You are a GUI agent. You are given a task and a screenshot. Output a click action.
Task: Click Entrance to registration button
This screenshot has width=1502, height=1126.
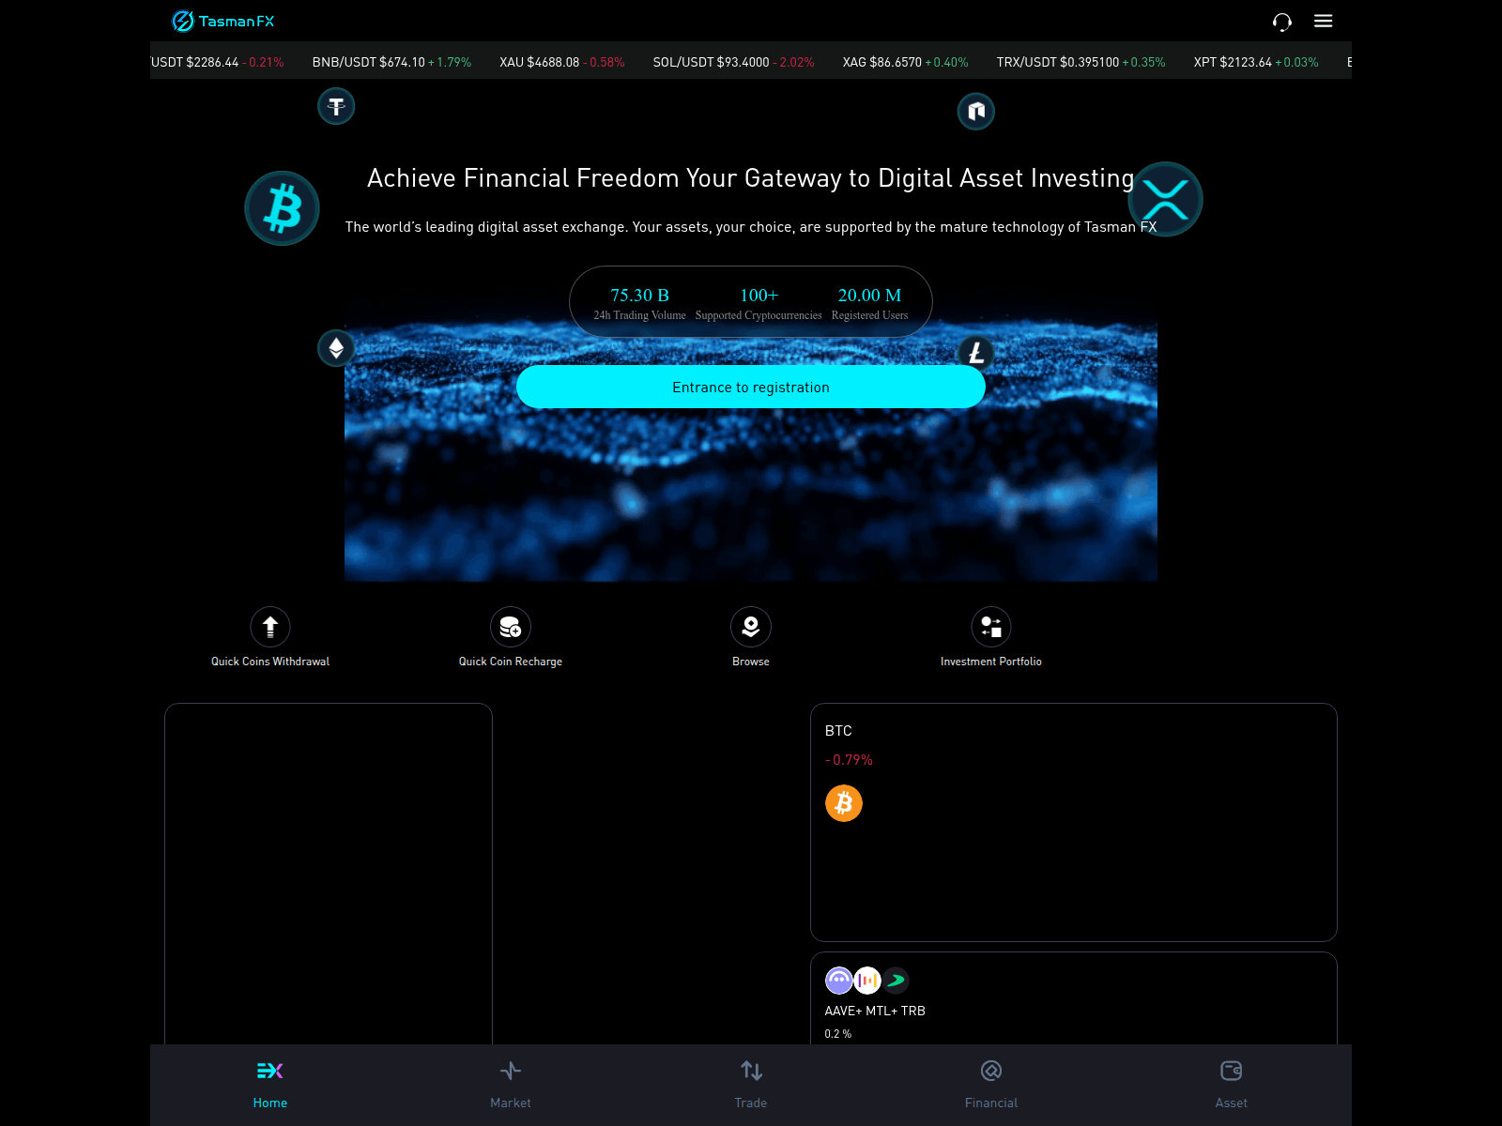coord(751,387)
